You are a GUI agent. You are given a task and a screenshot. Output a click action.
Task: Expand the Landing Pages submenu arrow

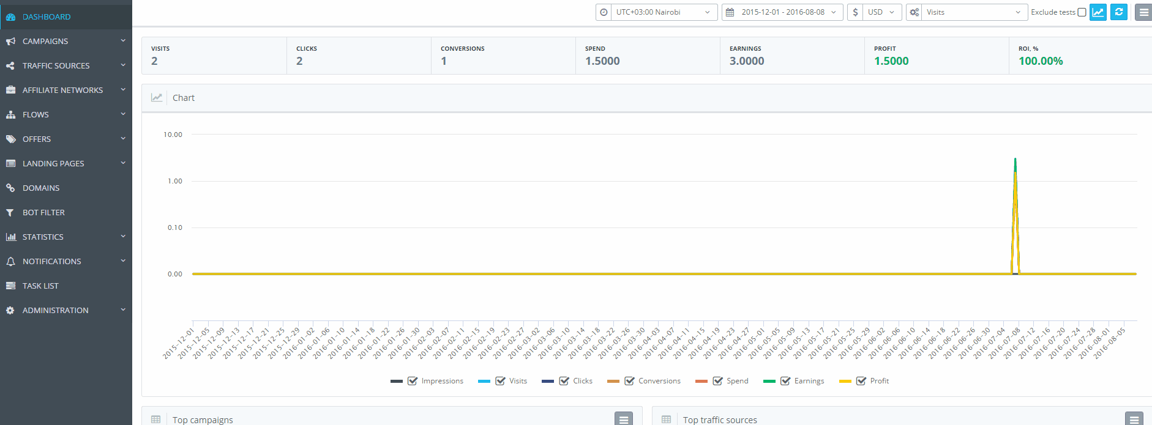(123, 163)
